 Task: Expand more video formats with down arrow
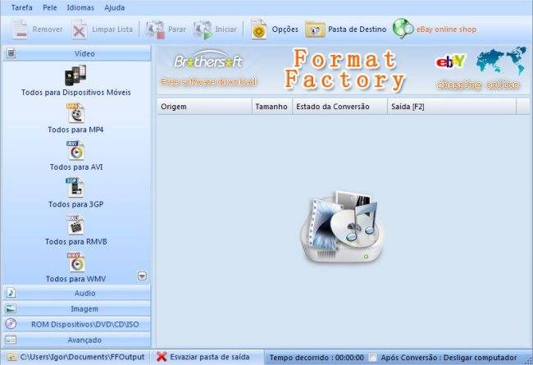[142, 276]
